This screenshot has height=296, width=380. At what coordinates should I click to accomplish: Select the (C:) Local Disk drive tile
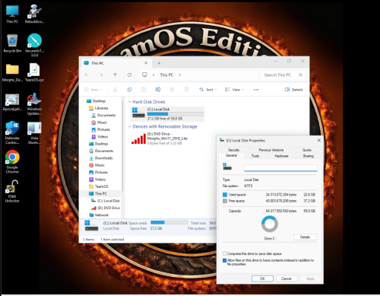click(167, 113)
